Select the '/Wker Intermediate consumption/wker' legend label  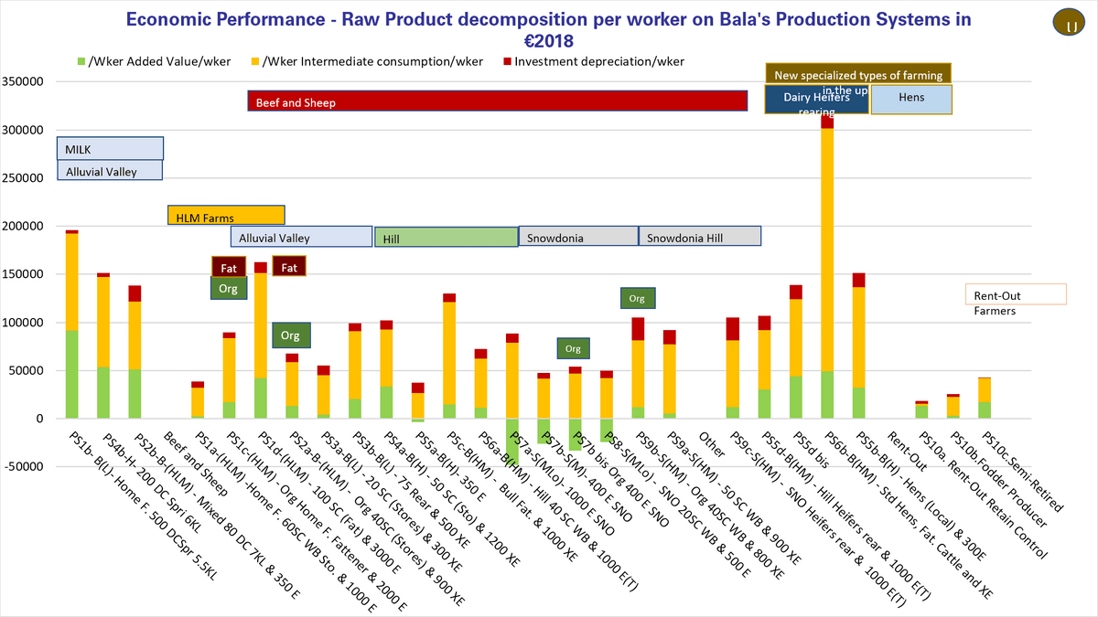click(373, 61)
